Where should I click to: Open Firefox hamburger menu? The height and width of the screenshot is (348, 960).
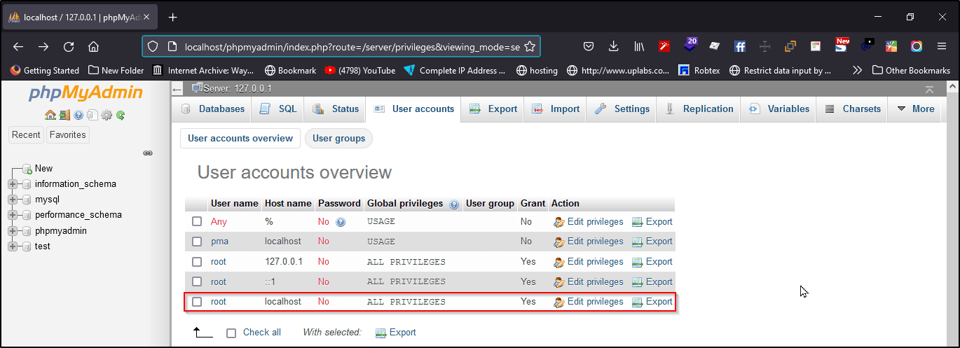pos(942,47)
